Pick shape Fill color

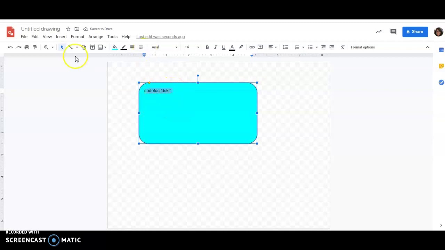pos(115,47)
